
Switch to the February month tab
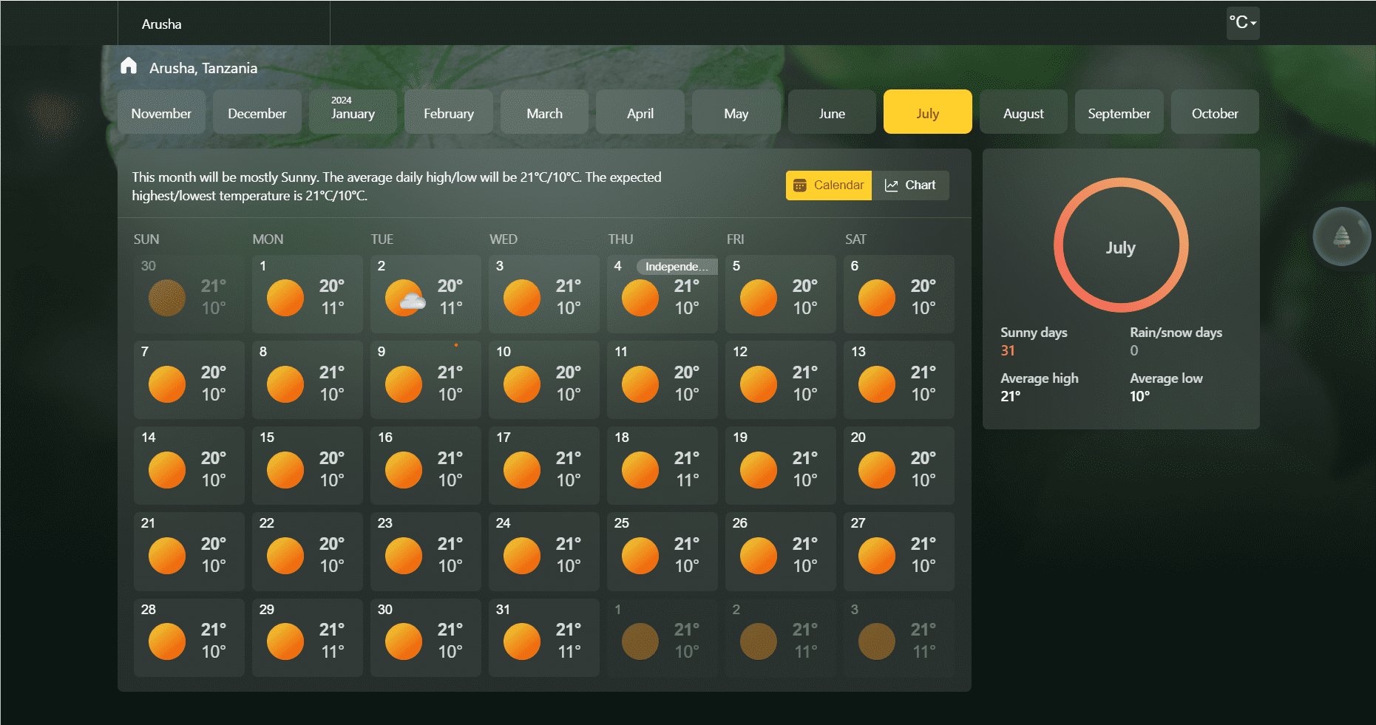click(448, 112)
